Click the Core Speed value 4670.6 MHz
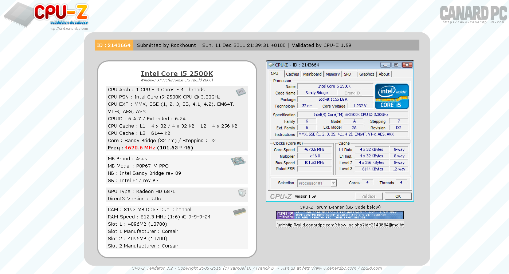 (x=315, y=150)
